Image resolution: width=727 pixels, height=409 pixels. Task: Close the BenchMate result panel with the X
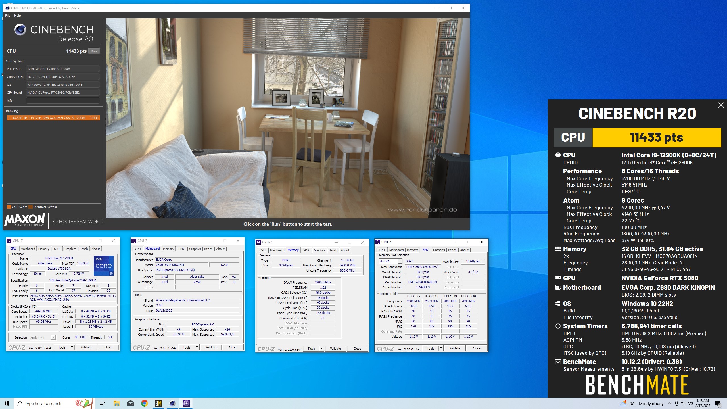pos(721,105)
